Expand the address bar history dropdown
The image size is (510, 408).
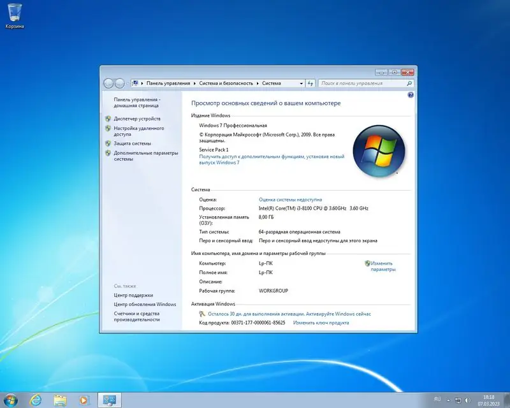(301, 84)
